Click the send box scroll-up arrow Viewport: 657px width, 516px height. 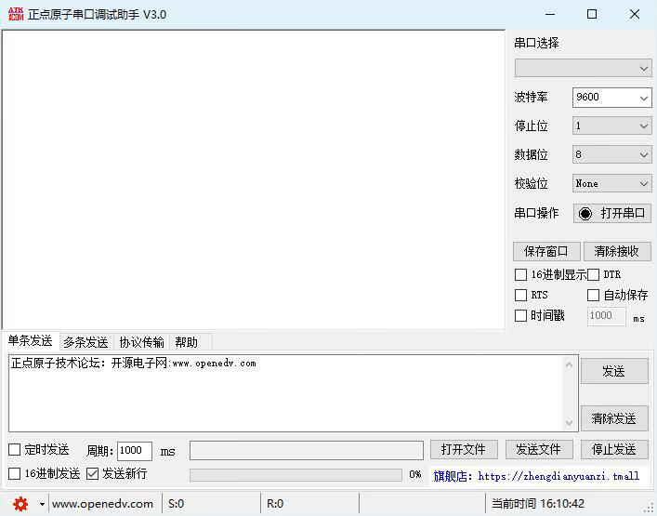coord(569,364)
